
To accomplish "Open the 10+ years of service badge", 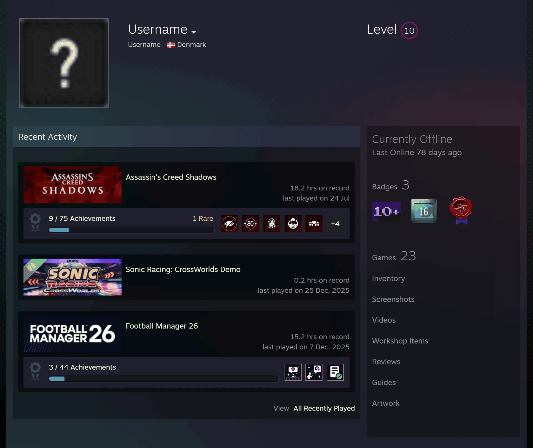I will pos(386,211).
